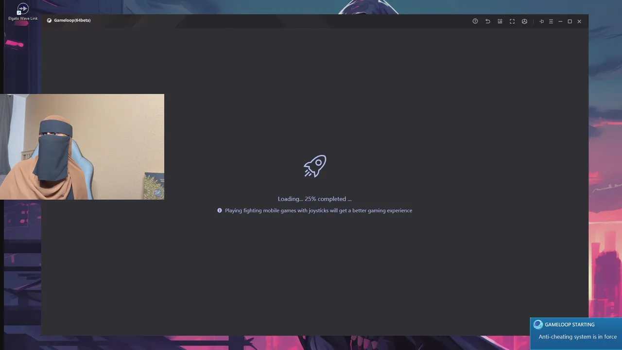Screen dimensions: 622x350
Task: Open the help question-mark icon in Gameloop
Action: (x=475, y=21)
